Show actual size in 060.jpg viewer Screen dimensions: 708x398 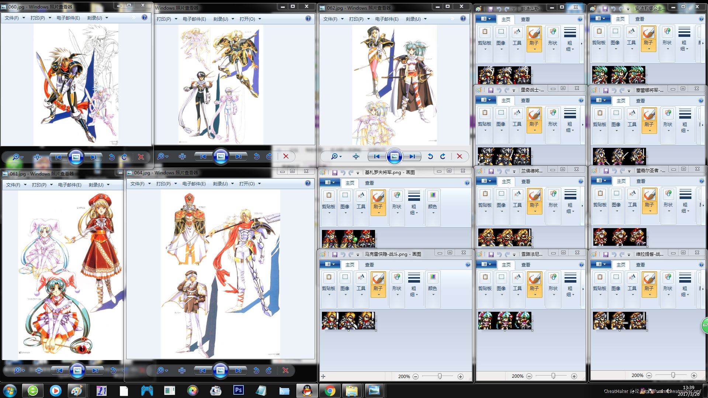37,157
